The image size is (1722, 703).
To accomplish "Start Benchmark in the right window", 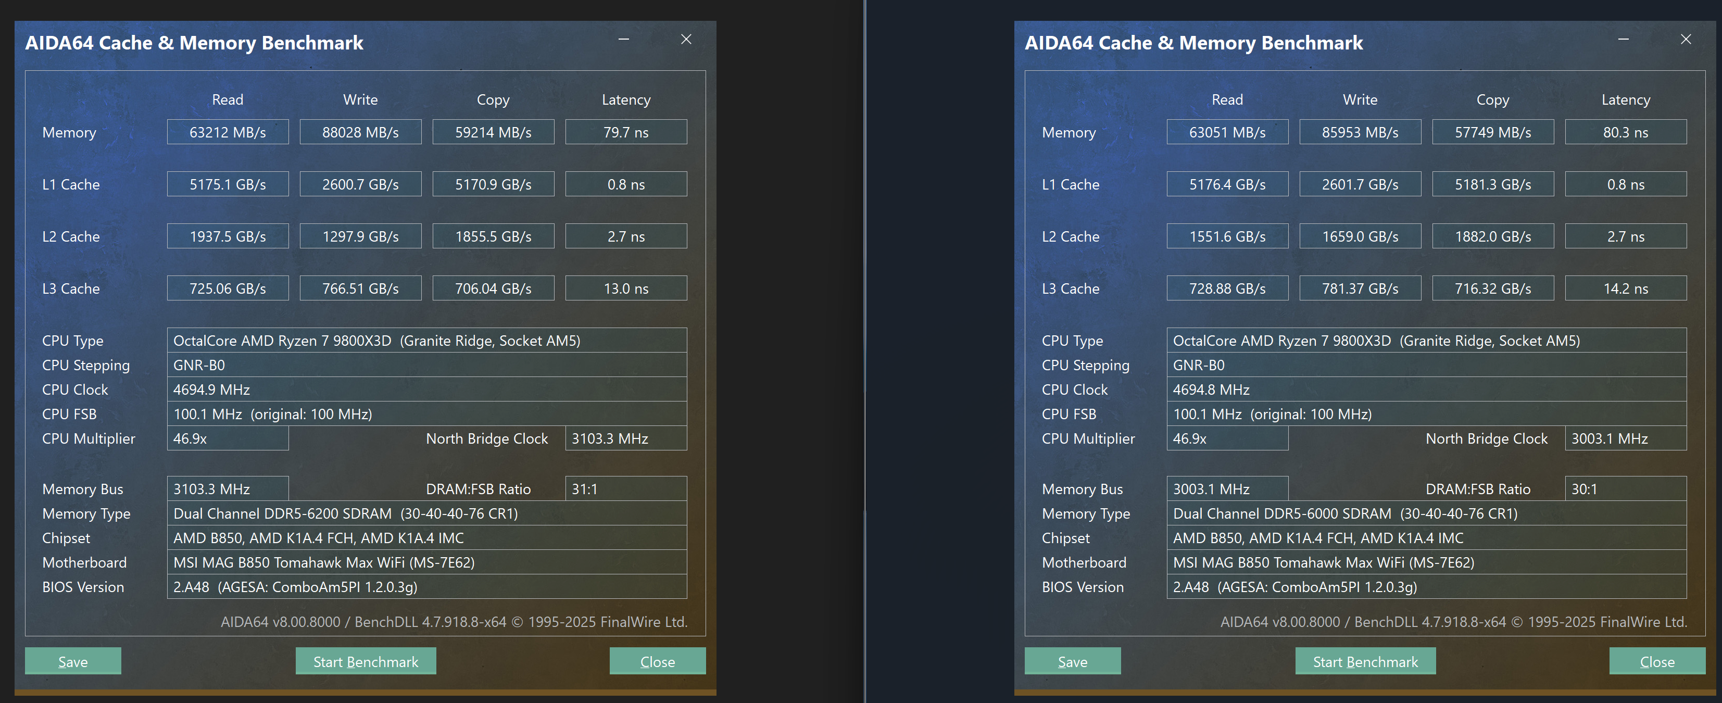I will click(x=1365, y=661).
